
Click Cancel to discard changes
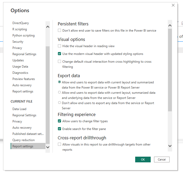162,160
